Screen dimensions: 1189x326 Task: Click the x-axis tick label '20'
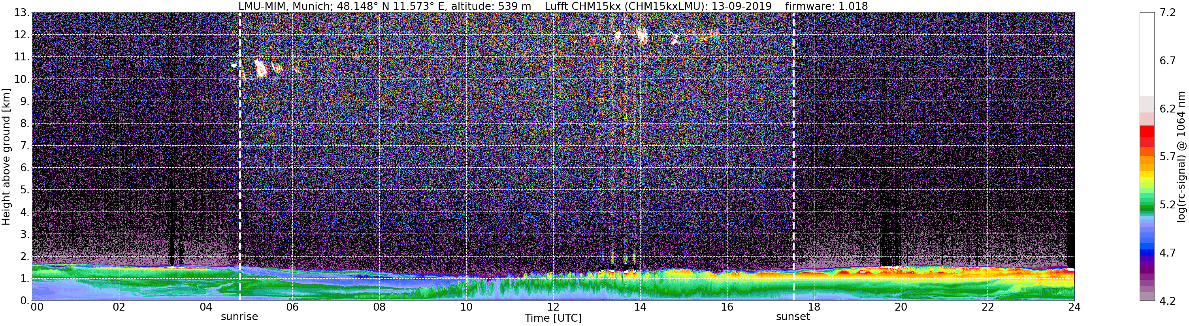[x=901, y=307]
